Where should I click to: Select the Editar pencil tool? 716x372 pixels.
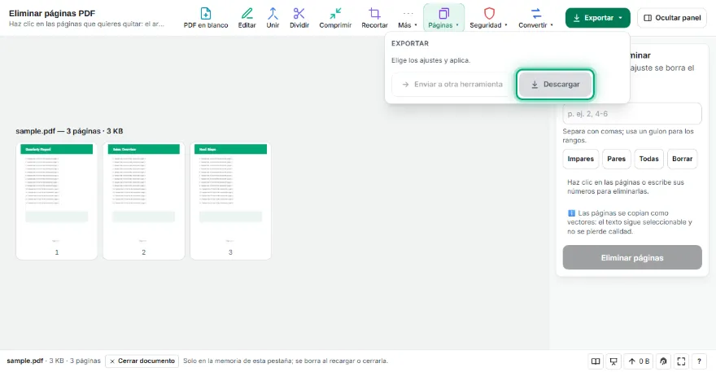(x=247, y=18)
